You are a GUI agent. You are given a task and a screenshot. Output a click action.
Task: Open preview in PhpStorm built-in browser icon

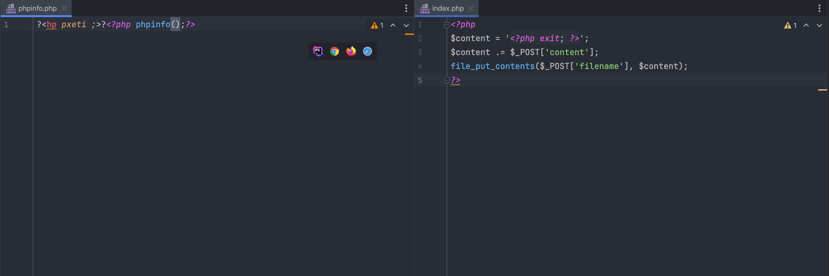(318, 51)
